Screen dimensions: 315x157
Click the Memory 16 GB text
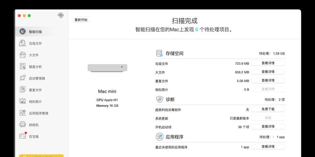[x=107, y=106]
